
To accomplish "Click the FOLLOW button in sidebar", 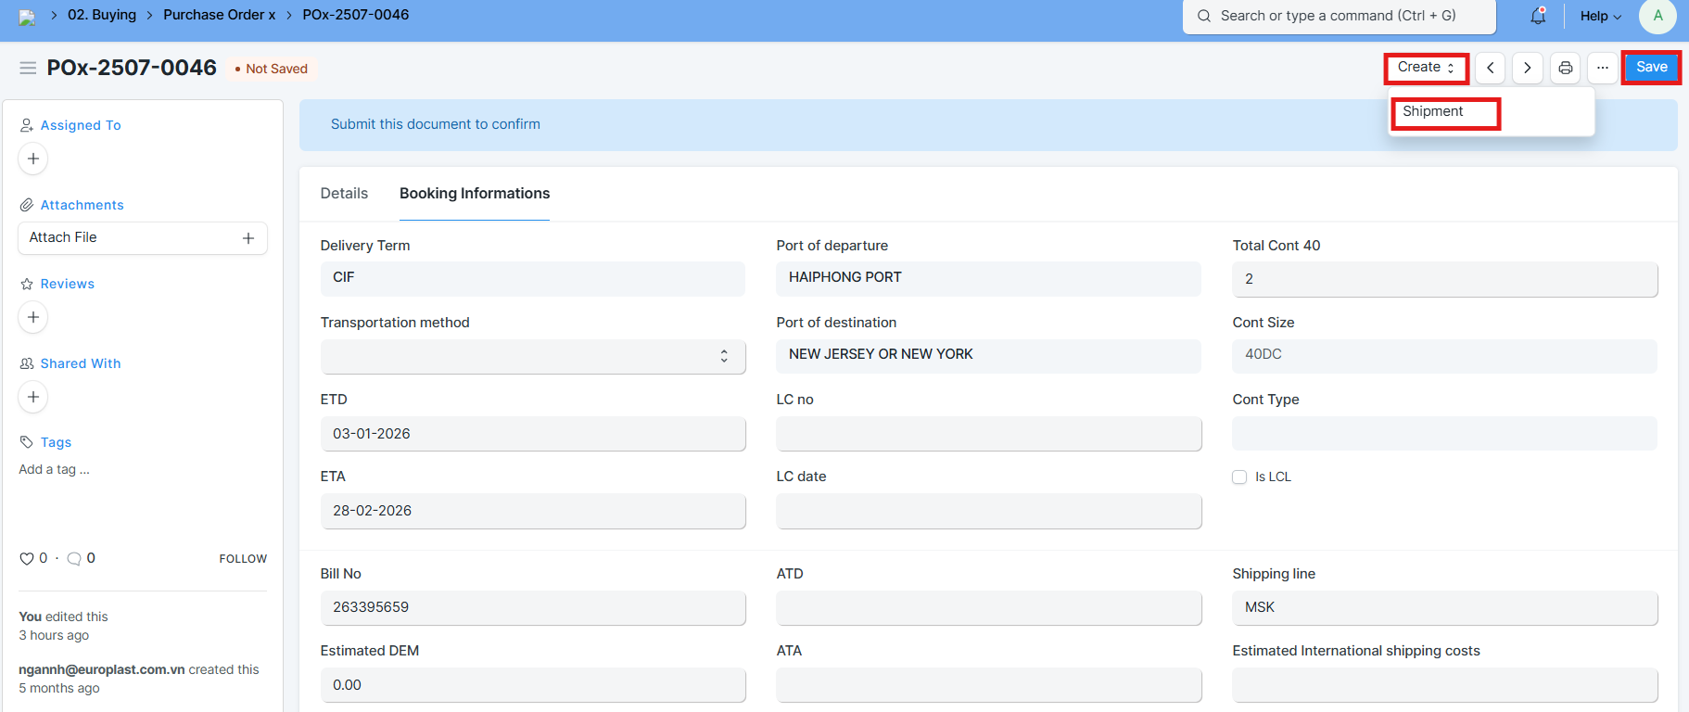I will (x=243, y=558).
